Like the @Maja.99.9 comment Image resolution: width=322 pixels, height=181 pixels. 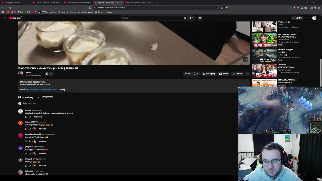pos(26,154)
